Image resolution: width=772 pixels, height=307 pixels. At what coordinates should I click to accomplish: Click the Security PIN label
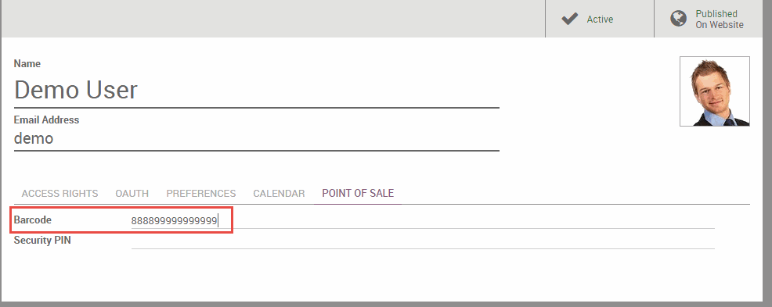point(42,240)
